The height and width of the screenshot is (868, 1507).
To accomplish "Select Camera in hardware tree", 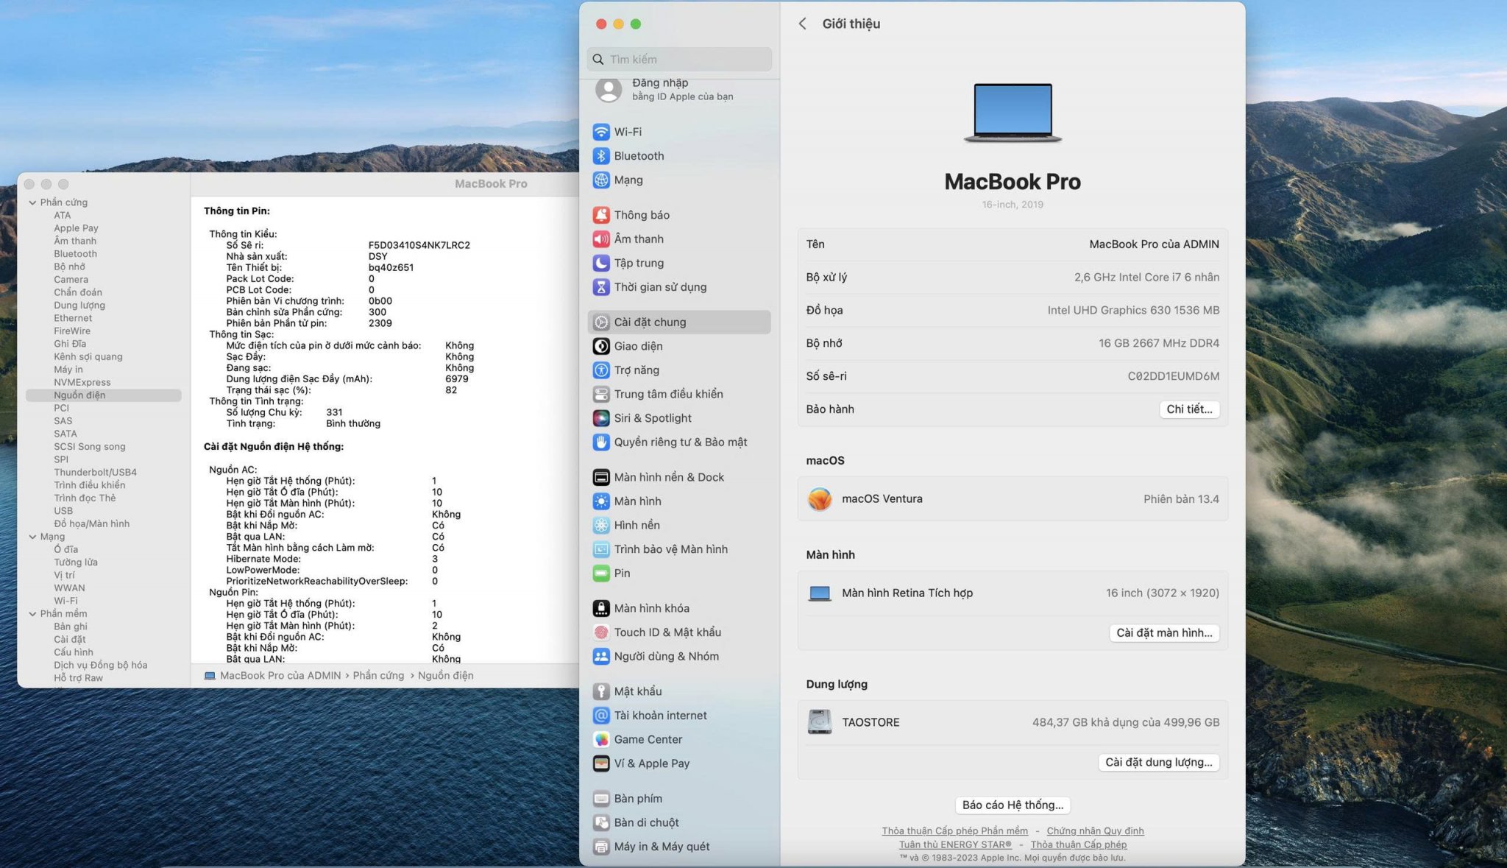I will click(x=71, y=280).
